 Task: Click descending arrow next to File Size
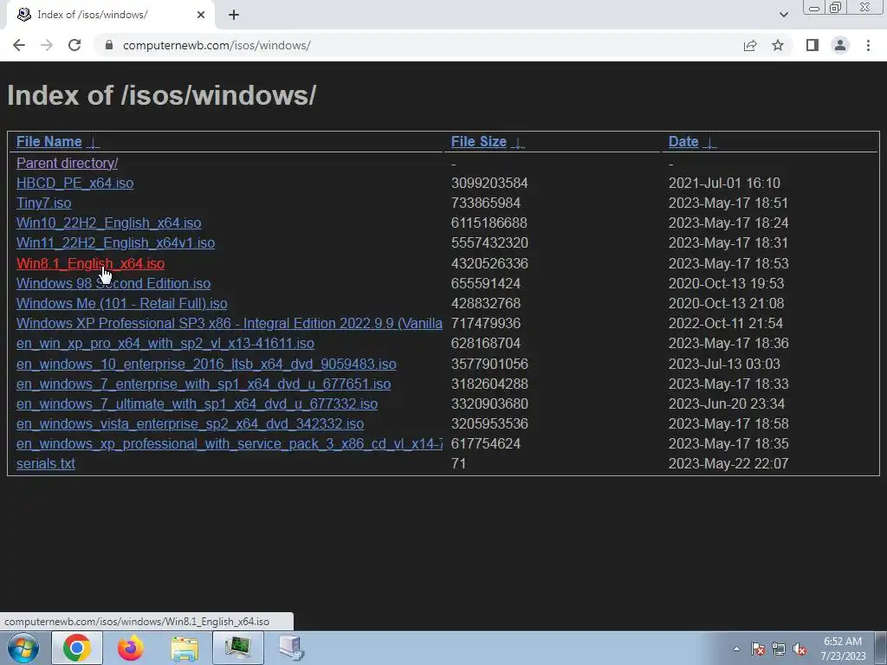point(518,143)
